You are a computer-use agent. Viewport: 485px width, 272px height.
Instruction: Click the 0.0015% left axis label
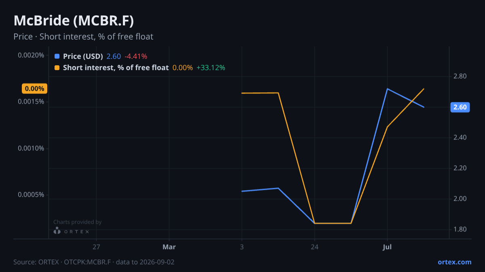(x=31, y=102)
